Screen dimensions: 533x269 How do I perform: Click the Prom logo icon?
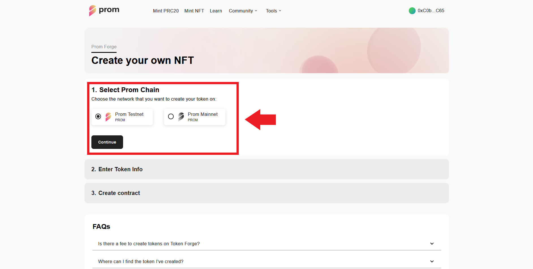(x=93, y=11)
